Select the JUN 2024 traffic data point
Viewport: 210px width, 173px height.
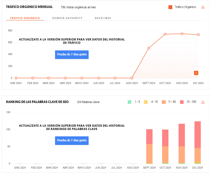[99, 78]
